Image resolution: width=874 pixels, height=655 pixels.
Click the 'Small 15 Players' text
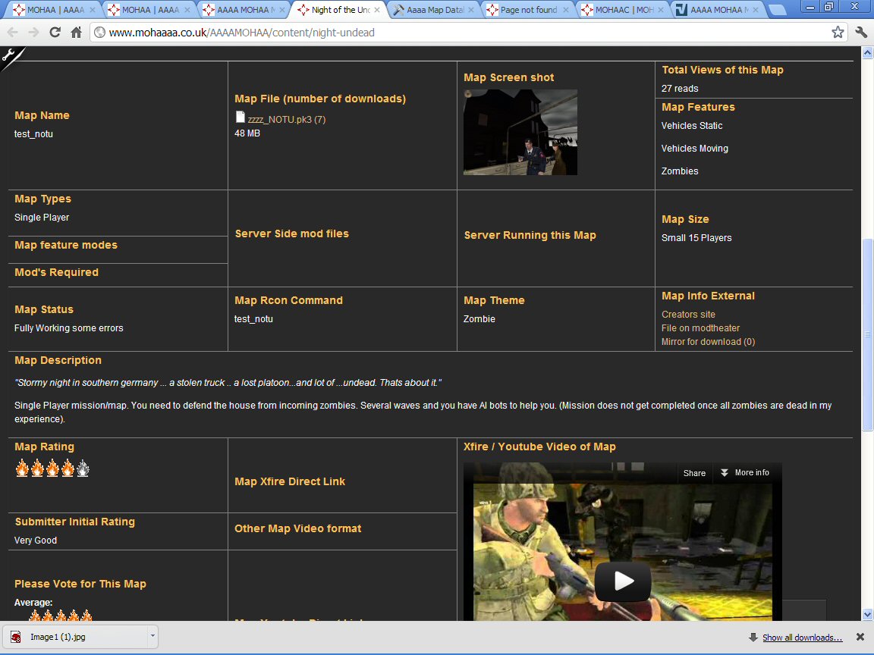click(696, 238)
